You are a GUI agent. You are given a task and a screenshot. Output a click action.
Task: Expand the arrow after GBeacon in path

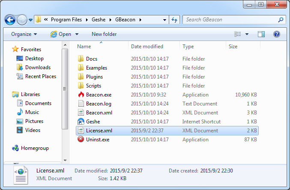coord(141,20)
